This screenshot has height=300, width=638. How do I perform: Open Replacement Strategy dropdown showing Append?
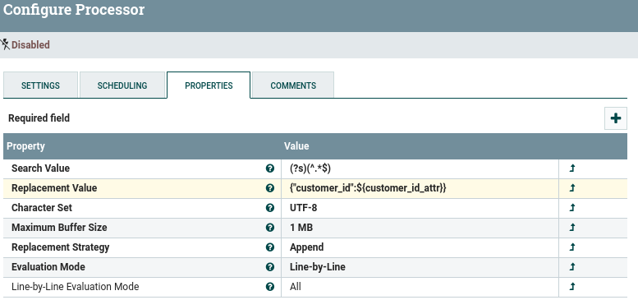point(420,247)
